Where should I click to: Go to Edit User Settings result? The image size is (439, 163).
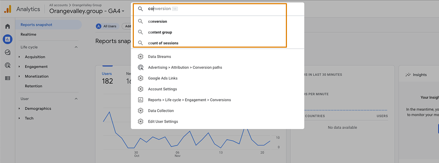[x=217, y=122]
